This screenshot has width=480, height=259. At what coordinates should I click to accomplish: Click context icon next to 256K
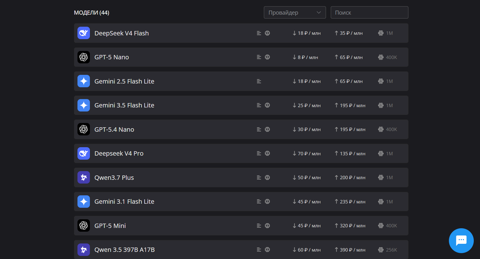381,250
